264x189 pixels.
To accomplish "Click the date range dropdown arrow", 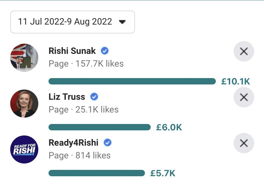I will point(122,22).
